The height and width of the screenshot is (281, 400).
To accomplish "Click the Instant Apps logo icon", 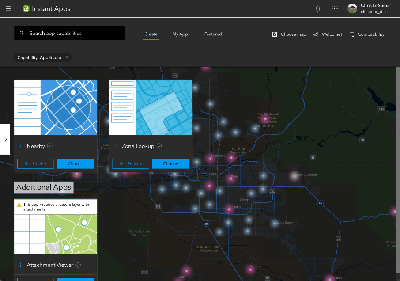I will pos(26,9).
